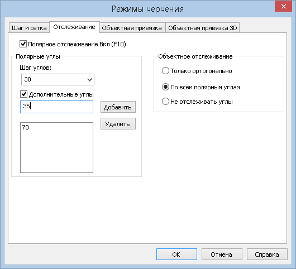
Task: Go to the Объектная привязка 3D tab
Action: point(203,28)
